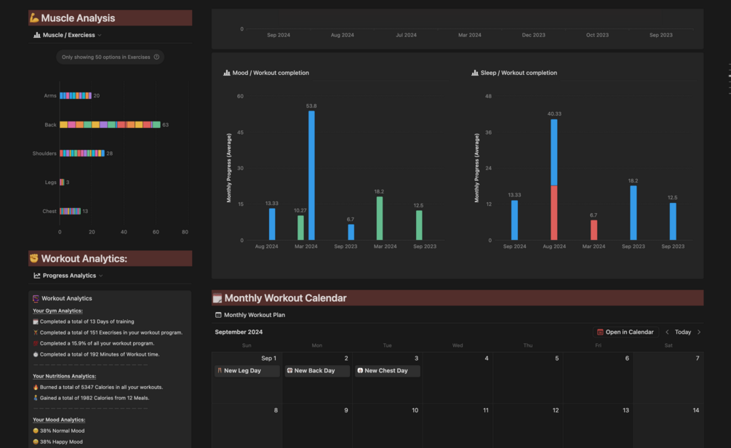Click the chart icon beside Mood / Workout completion
The height and width of the screenshot is (448, 731).
pos(226,73)
